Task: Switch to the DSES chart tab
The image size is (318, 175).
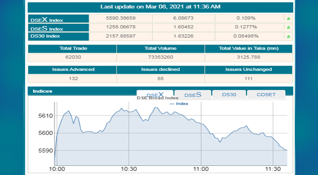Action: 193,94
